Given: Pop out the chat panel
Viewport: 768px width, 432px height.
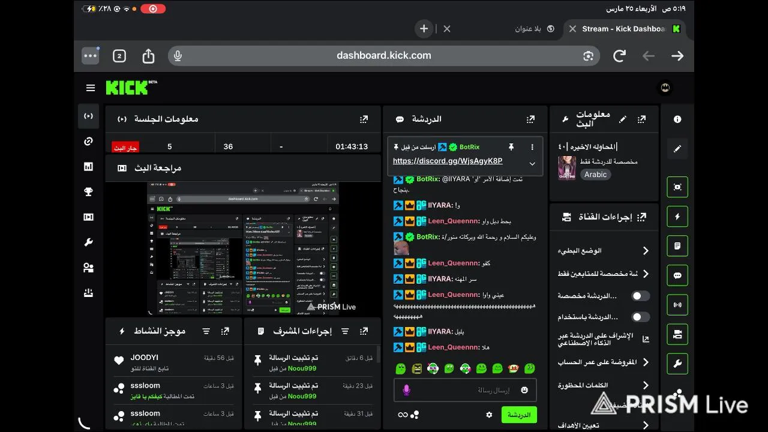Looking at the screenshot, I should pyautogui.click(x=530, y=119).
